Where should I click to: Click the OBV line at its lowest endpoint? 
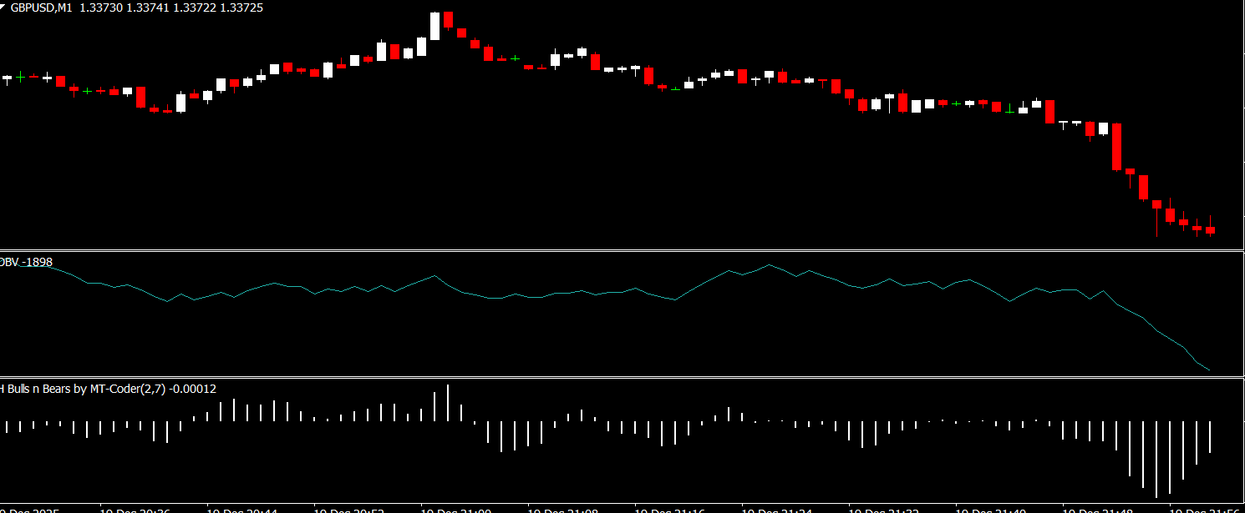pyautogui.click(x=1208, y=370)
